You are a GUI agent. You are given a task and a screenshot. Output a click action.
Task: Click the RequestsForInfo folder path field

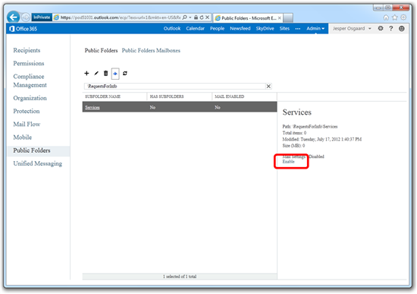[175, 86]
